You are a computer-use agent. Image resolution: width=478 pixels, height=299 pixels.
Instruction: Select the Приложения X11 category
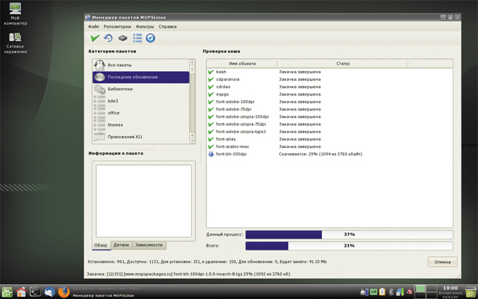(x=141, y=137)
